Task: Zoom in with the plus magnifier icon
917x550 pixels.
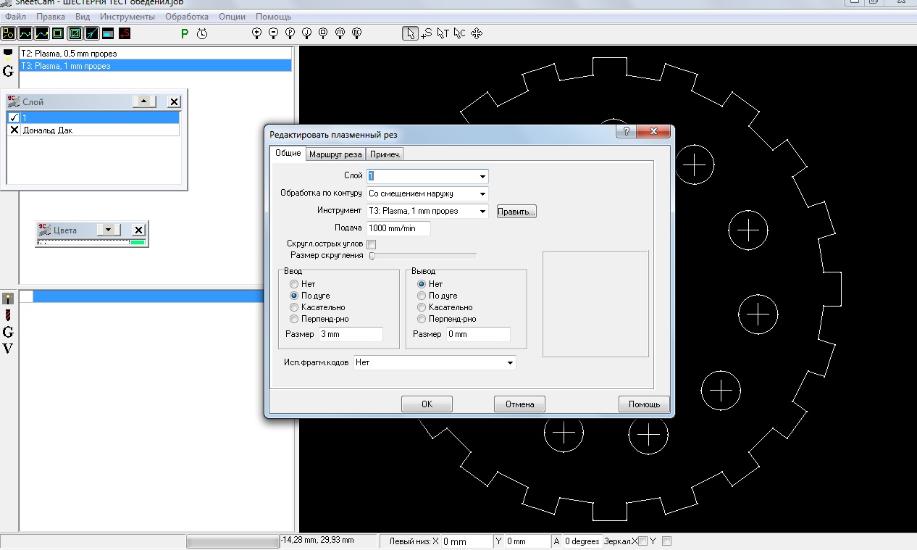Action: [x=256, y=33]
